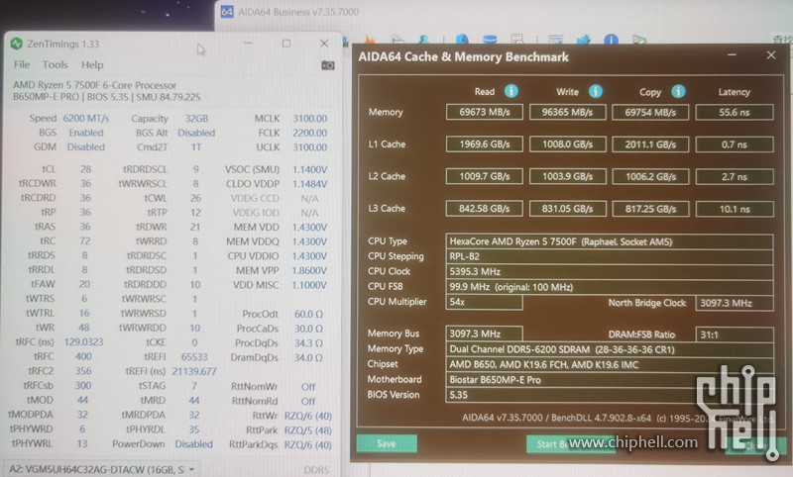This screenshot has height=477, width=793.
Task: Click the Motherboard Biostar B650MP-E Pro field
Action: tap(609, 380)
